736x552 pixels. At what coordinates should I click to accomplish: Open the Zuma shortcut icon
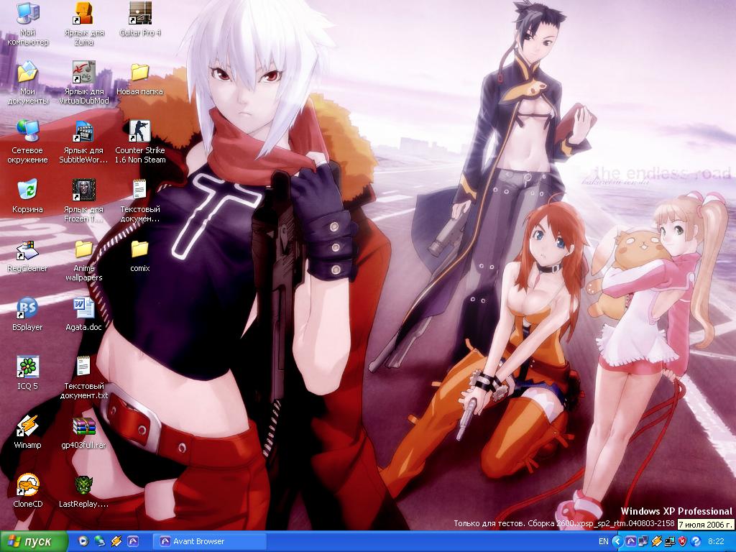click(83, 14)
